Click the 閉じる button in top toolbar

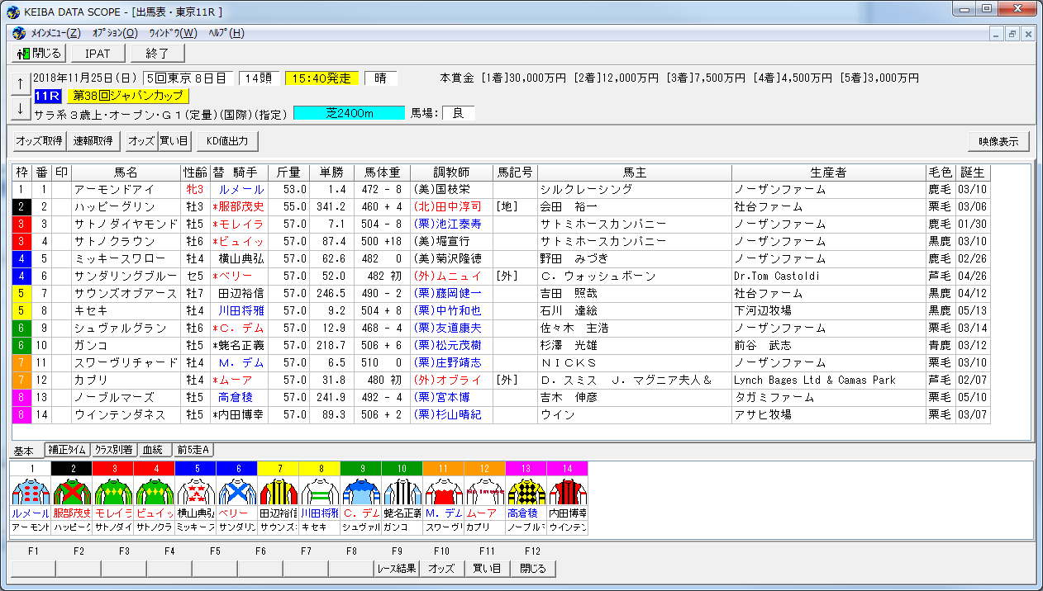[39, 54]
